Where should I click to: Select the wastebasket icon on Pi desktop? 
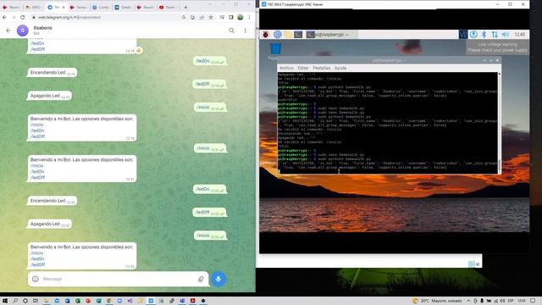pyautogui.click(x=275, y=50)
